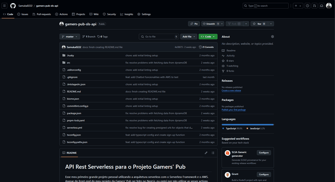
Task: Click the src folder icon
Action: [x=64, y=62]
